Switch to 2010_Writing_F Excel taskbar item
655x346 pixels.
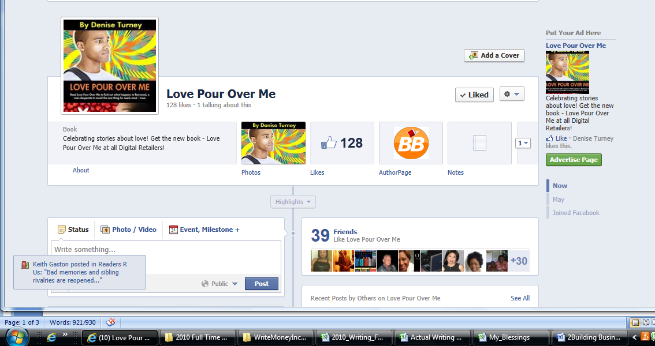pyautogui.click(x=354, y=337)
